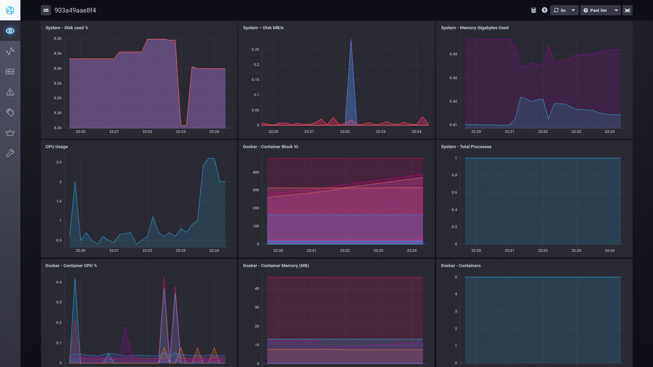This screenshot has width=653, height=367.
Task: Select Docker - Container Memory (MB) title
Action: click(276, 266)
